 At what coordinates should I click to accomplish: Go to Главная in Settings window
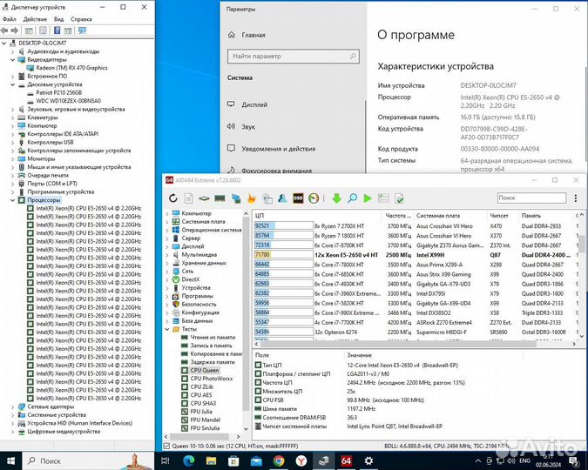click(x=253, y=35)
